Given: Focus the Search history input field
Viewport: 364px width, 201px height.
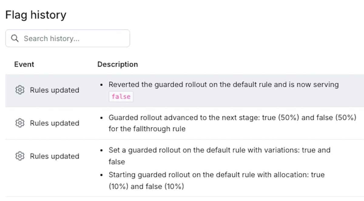Looking at the screenshot, I should coord(73,38).
